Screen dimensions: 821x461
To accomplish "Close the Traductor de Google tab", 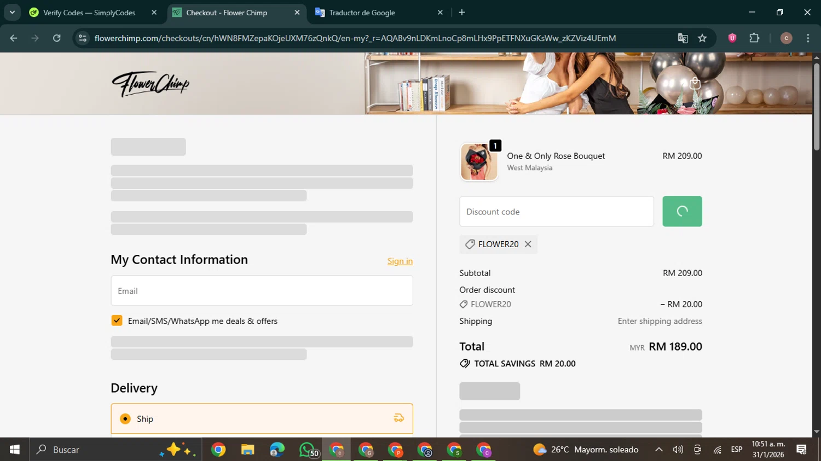I will pyautogui.click(x=440, y=13).
